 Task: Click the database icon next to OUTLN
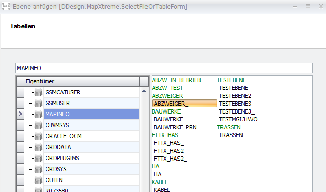point(38,180)
